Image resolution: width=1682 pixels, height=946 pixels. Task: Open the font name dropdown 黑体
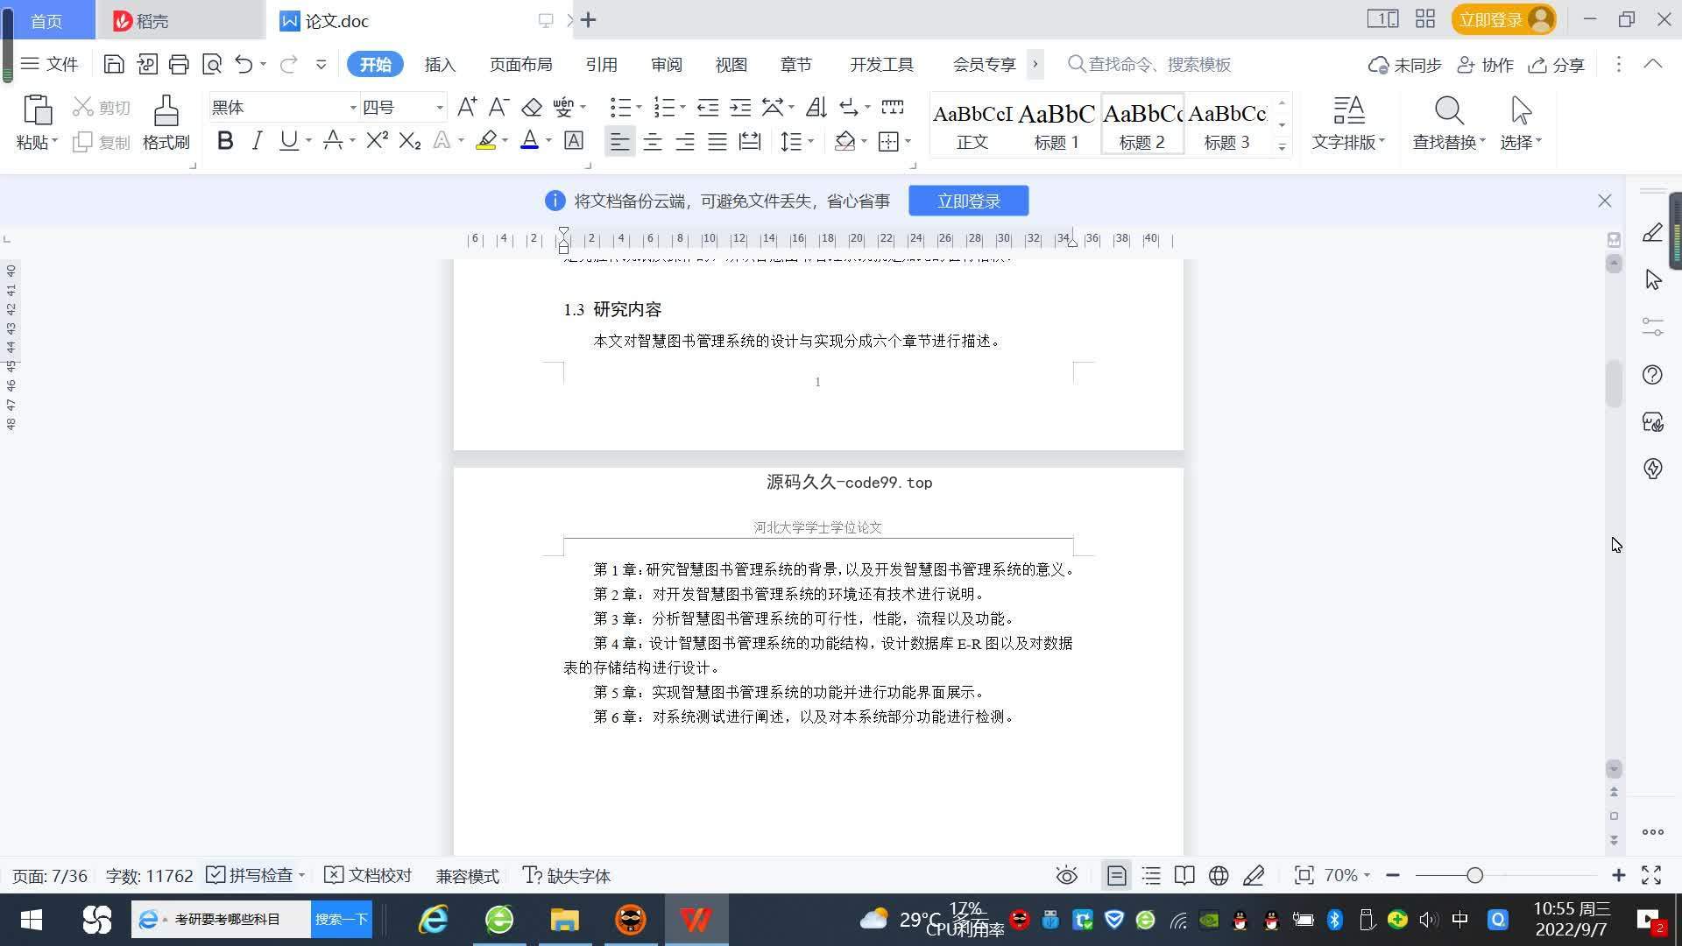point(353,108)
